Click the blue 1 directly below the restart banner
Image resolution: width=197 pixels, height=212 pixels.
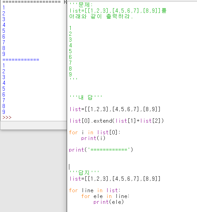point(4,7)
